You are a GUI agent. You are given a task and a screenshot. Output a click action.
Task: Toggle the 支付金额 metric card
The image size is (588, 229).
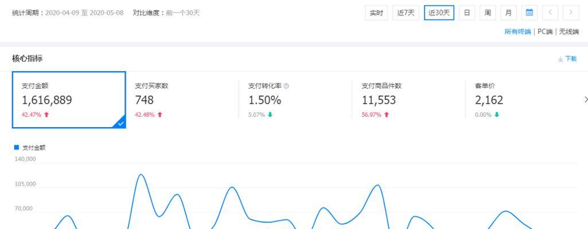coord(69,100)
